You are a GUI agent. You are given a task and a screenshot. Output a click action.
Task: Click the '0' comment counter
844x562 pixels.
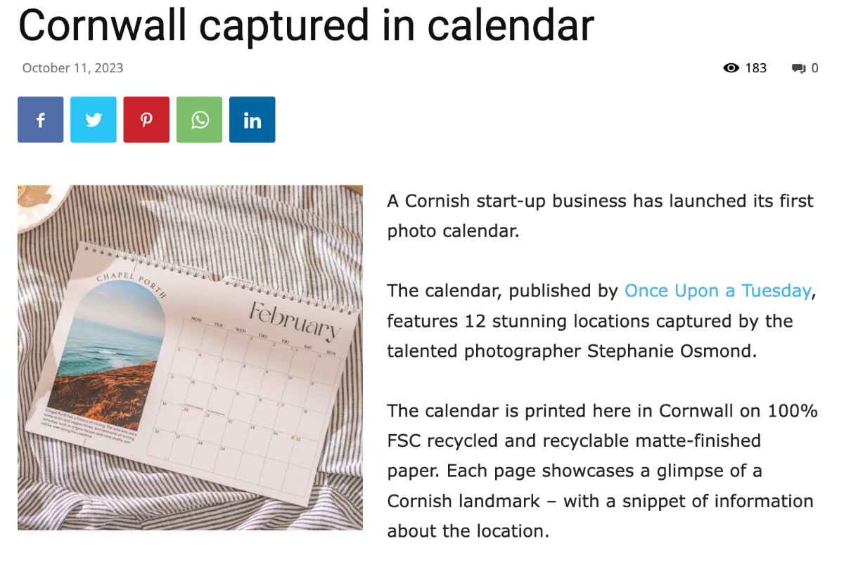click(x=814, y=67)
